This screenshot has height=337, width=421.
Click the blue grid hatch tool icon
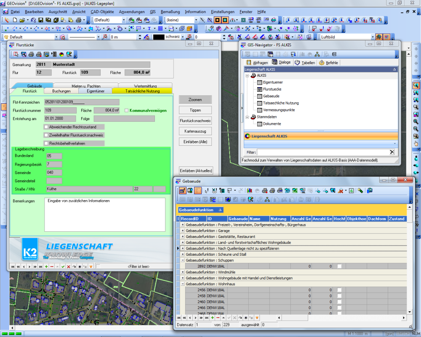point(160,29)
